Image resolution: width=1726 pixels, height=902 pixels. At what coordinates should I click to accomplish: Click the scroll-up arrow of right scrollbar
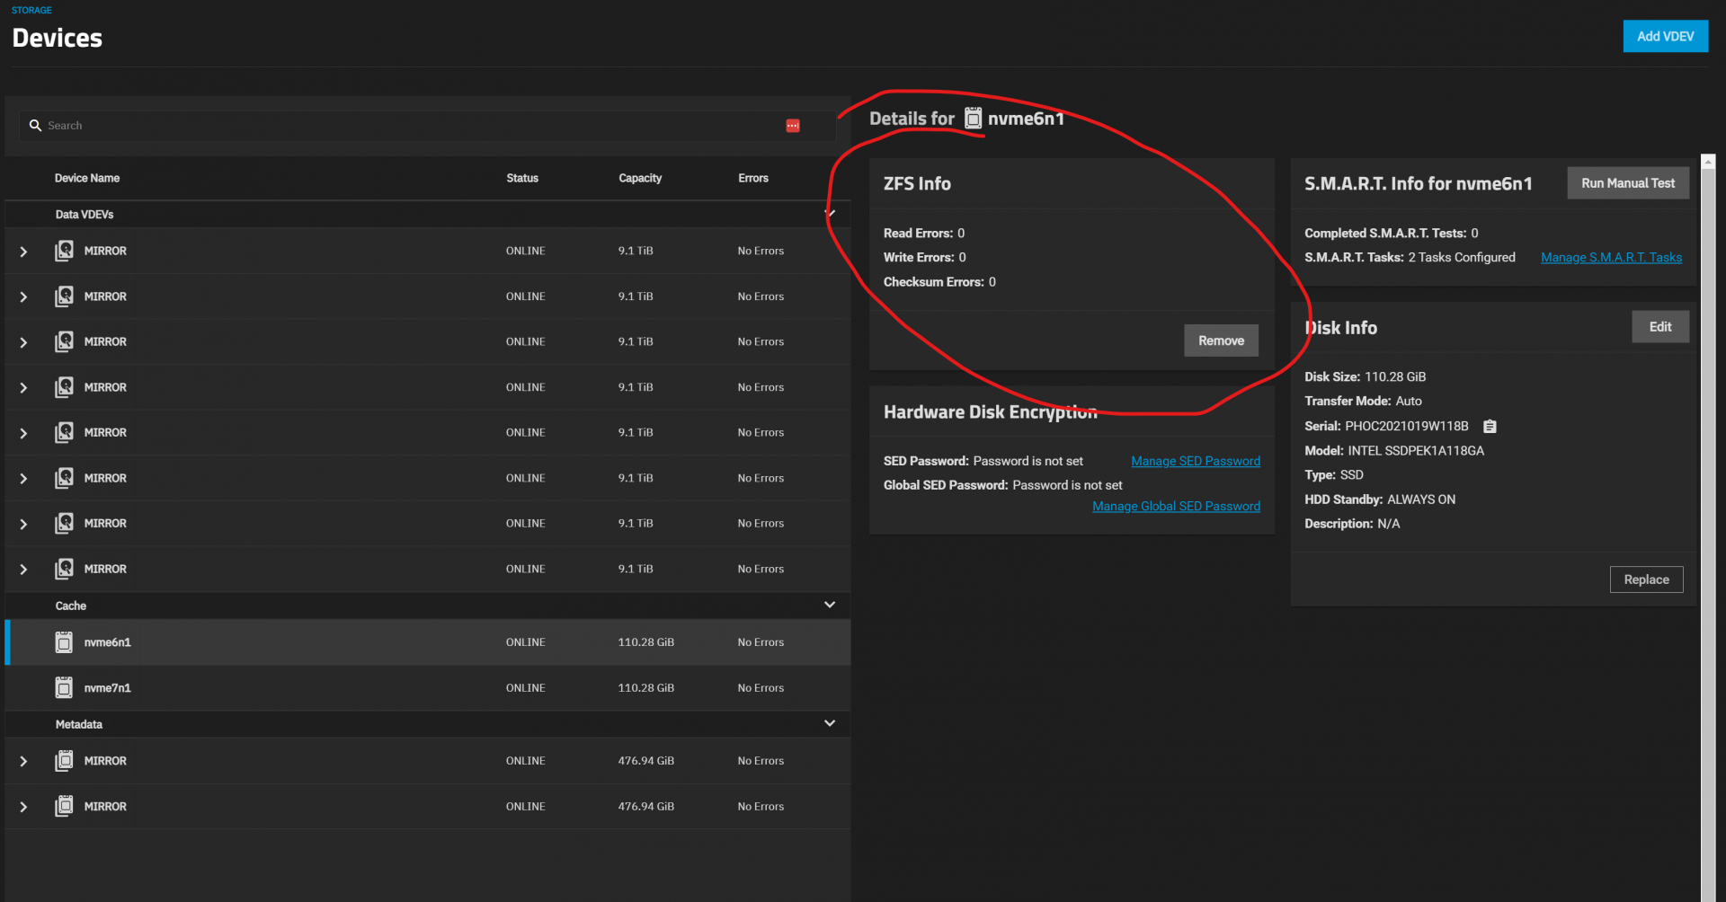tap(1708, 162)
